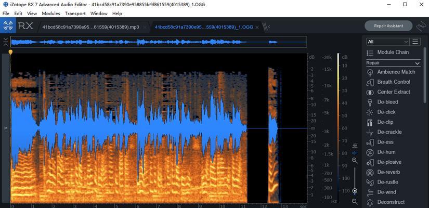Collapse the Repair category section

tap(417, 63)
